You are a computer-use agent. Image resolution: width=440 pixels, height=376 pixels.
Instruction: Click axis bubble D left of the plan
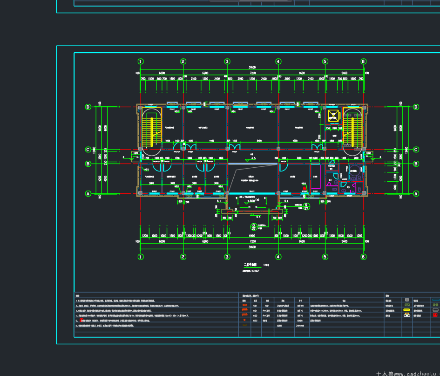(88, 107)
